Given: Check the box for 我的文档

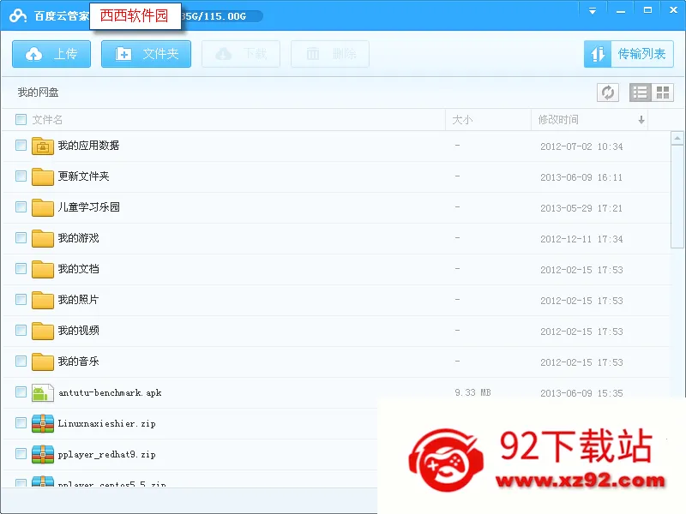Looking at the screenshot, I should coord(21,268).
